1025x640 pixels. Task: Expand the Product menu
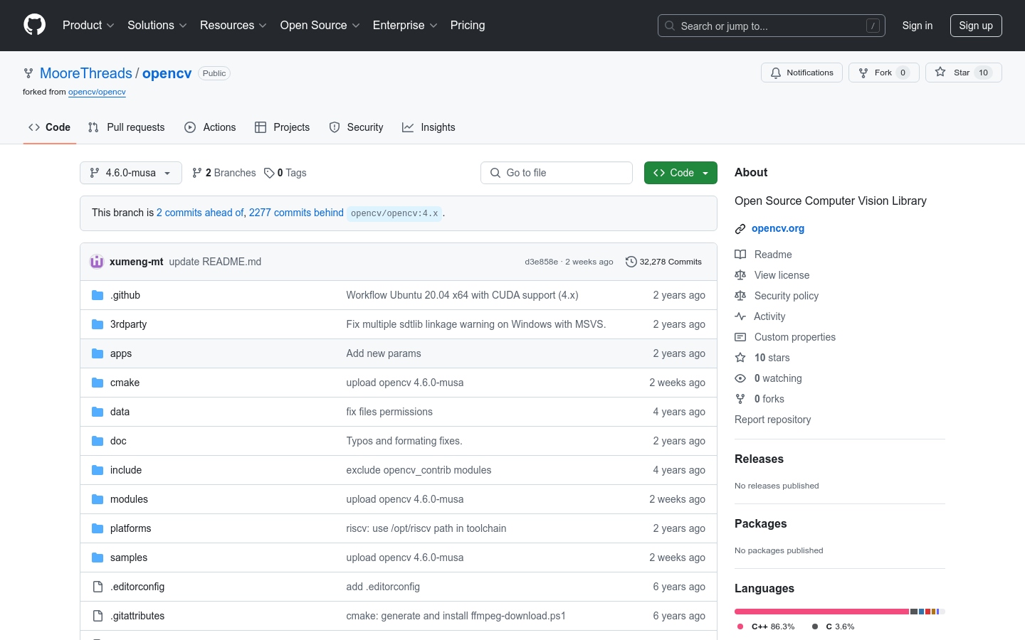[x=88, y=26]
